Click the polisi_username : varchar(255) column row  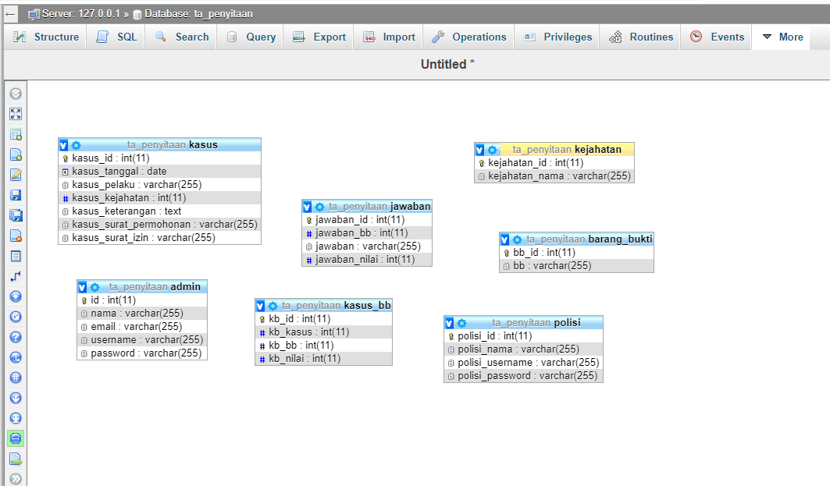pos(523,363)
